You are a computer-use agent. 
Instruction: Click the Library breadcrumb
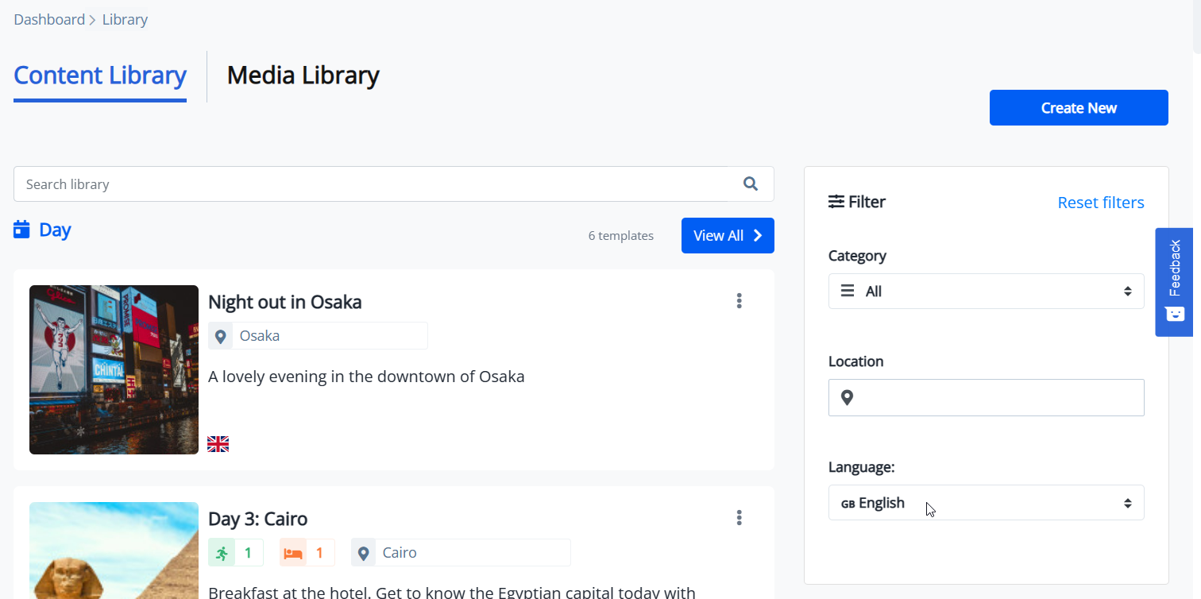tap(125, 20)
